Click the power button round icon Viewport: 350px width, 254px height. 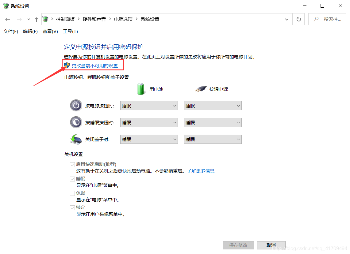coord(76,106)
